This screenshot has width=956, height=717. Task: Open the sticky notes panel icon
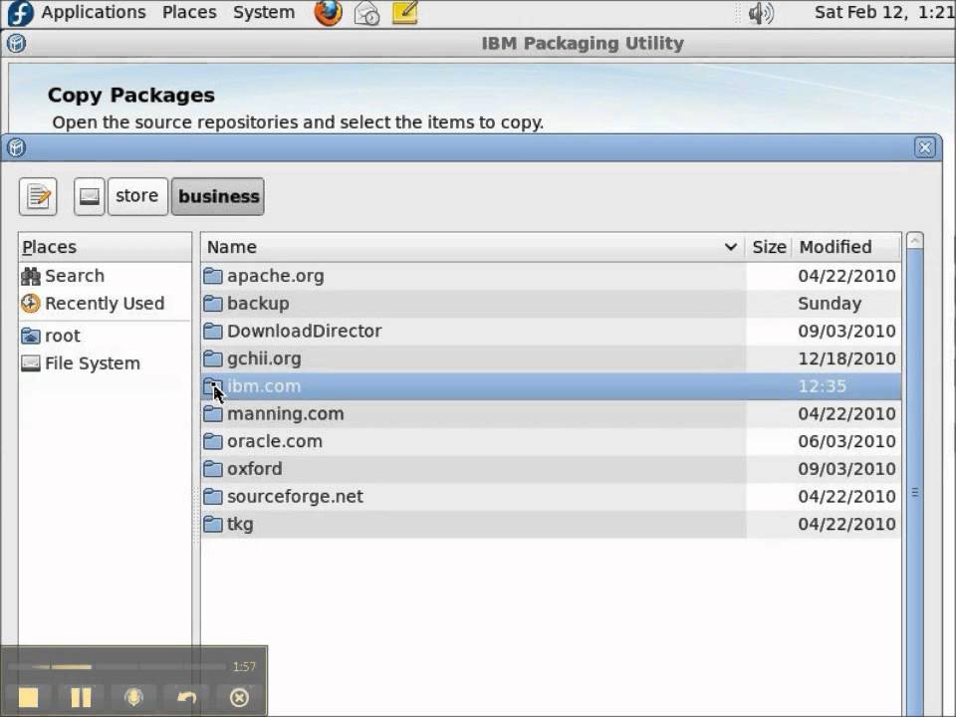[x=405, y=12]
